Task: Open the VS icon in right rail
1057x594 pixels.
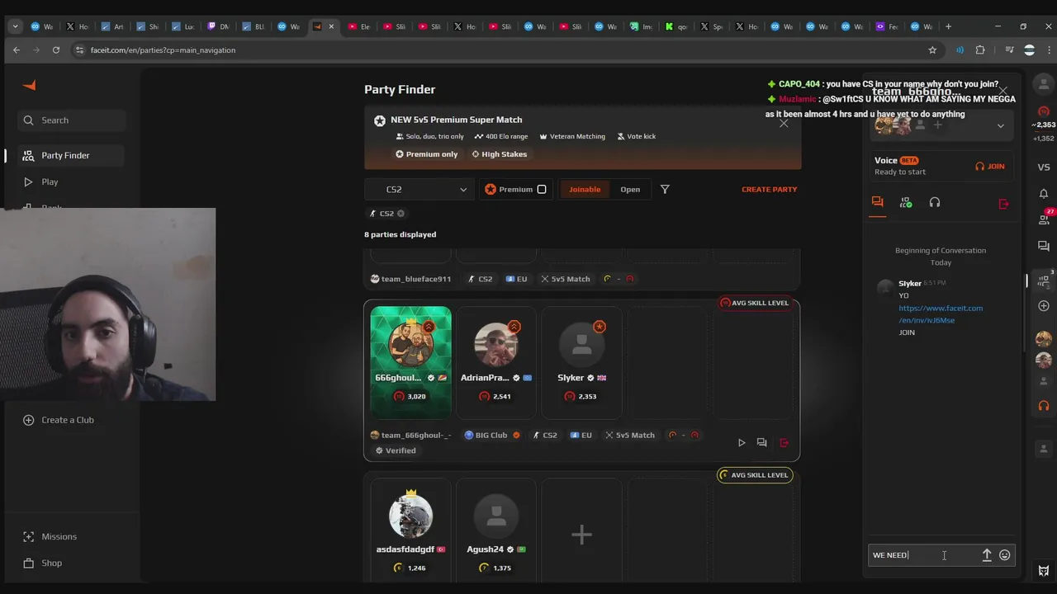Action: click(x=1044, y=167)
